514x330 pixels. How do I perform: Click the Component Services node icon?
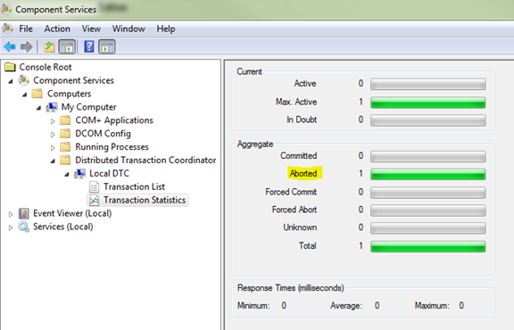click(24, 80)
